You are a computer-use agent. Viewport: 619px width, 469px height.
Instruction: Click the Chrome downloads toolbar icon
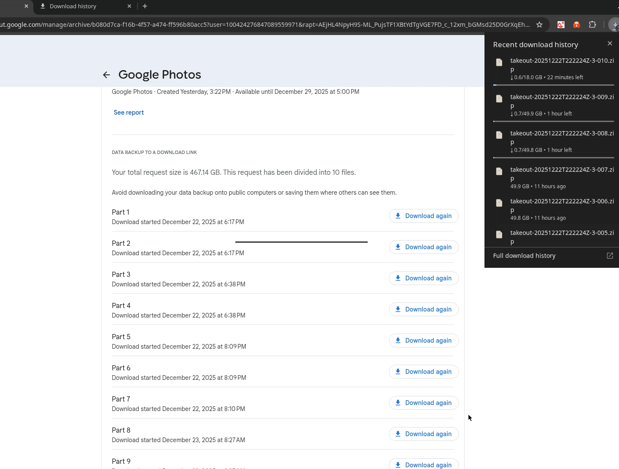point(614,25)
